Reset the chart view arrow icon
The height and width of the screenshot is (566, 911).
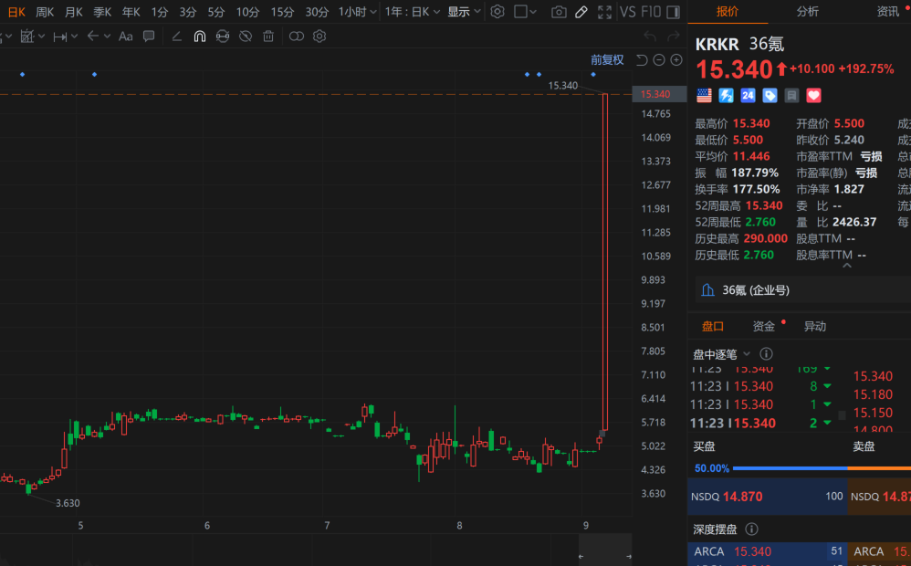(x=642, y=60)
